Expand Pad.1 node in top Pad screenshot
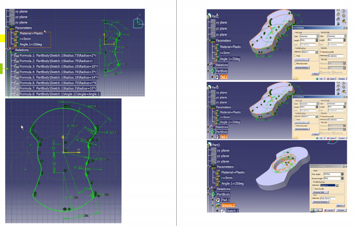Image resolution: width=354 pixels, height=226 pixels. (212, 77)
